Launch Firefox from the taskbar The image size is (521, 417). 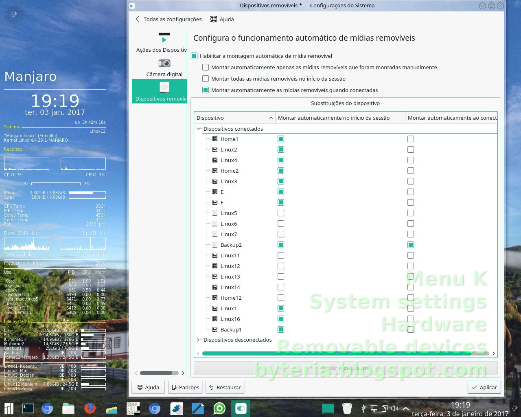coord(89,408)
